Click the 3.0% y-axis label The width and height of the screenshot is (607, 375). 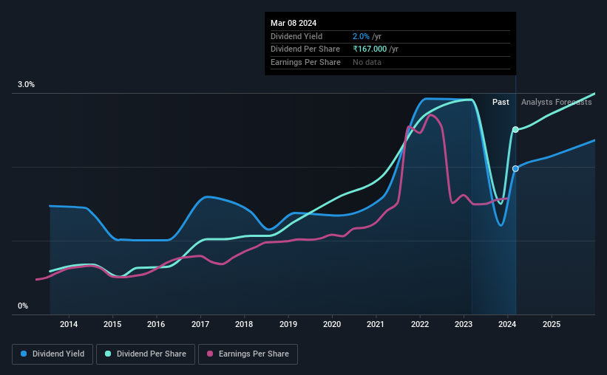click(x=26, y=85)
